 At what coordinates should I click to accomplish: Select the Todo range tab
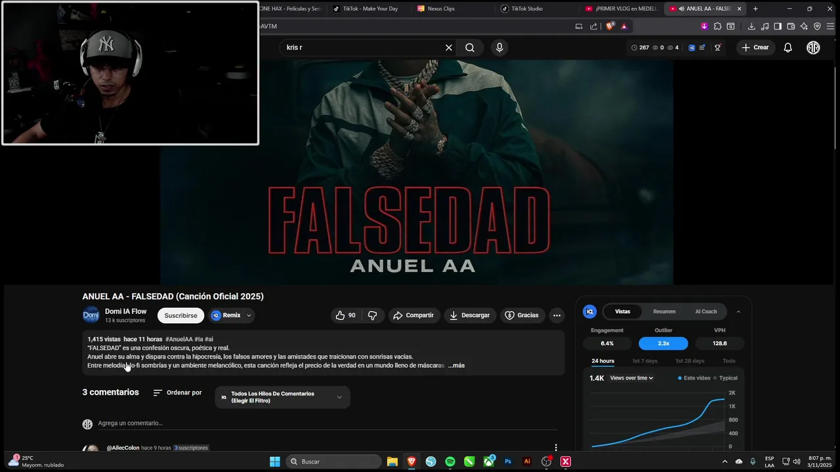pos(729,361)
